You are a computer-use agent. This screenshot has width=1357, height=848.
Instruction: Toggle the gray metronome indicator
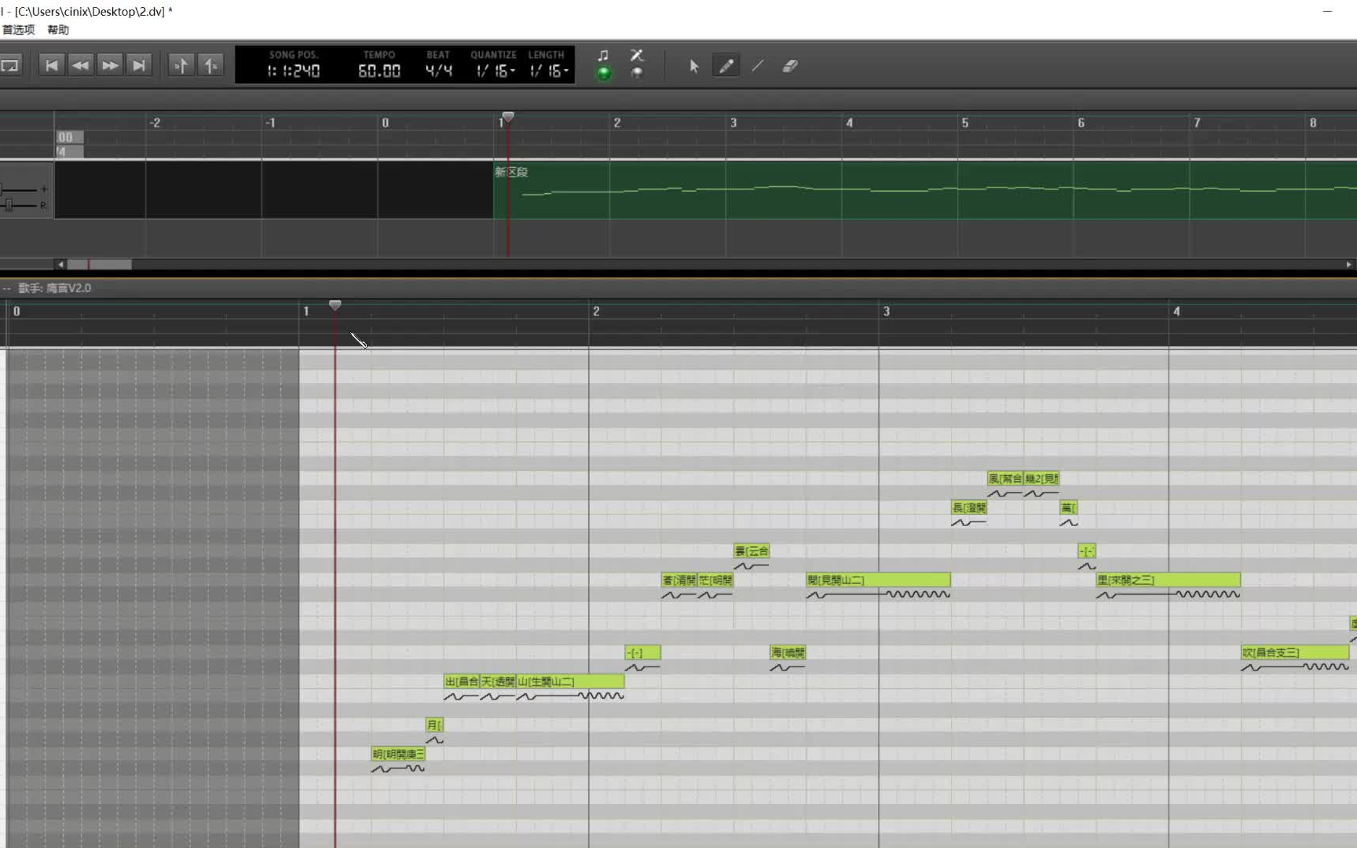point(637,73)
